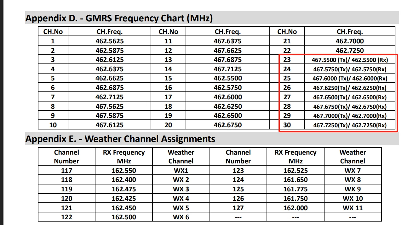Image resolution: width=408 pixels, height=225 pixels.
Task: Click the 162.550 RX frequency cell
Action: point(124,171)
